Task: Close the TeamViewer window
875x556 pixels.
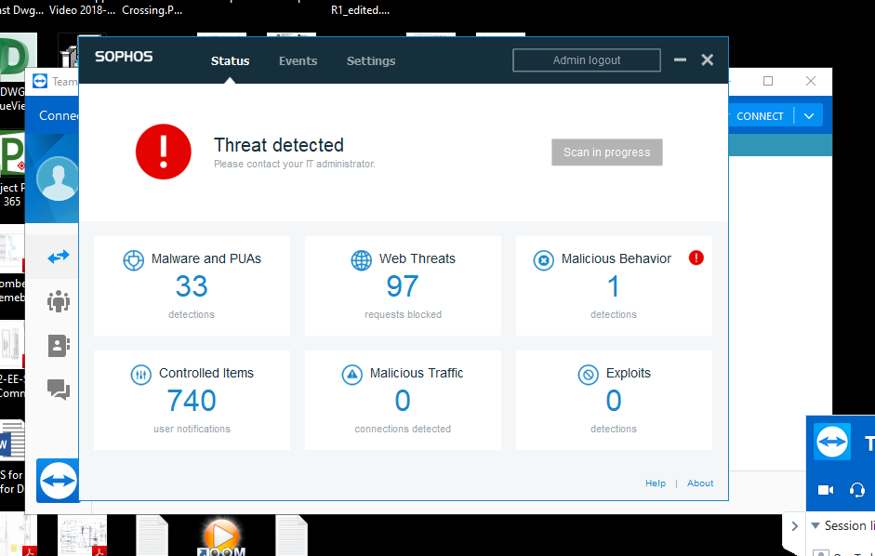Action: click(x=811, y=82)
